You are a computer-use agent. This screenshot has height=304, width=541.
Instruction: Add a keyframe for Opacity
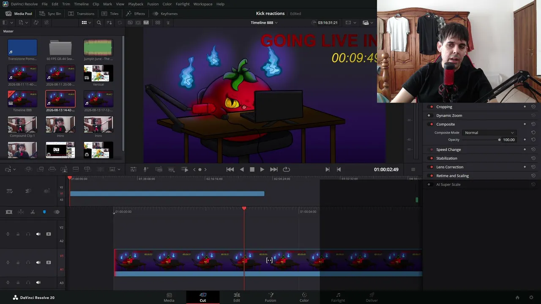[x=525, y=140]
